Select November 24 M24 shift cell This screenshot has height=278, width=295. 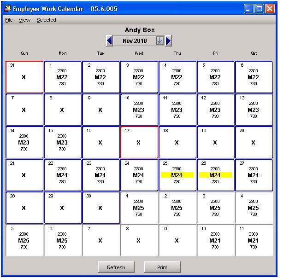[x=139, y=175]
